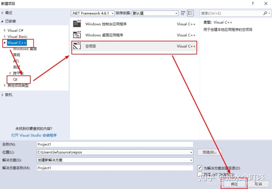Expand the Visual Basic node
The height and width of the screenshot is (189, 272).
click(5, 37)
